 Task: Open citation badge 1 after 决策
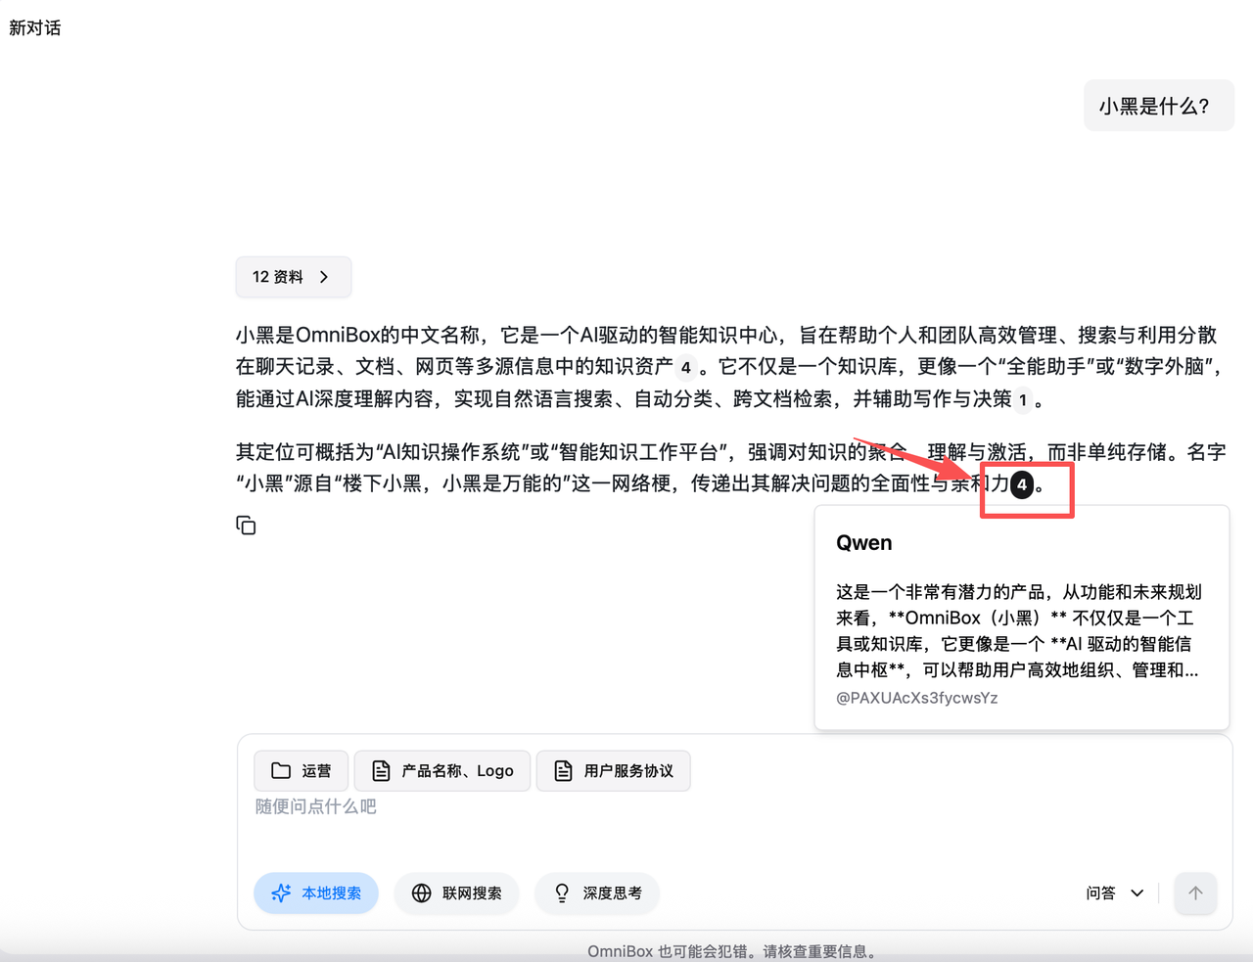[x=1023, y=399]
